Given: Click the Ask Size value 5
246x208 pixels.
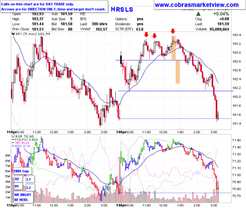Looking at the screenshot, I should click(71, 19).
